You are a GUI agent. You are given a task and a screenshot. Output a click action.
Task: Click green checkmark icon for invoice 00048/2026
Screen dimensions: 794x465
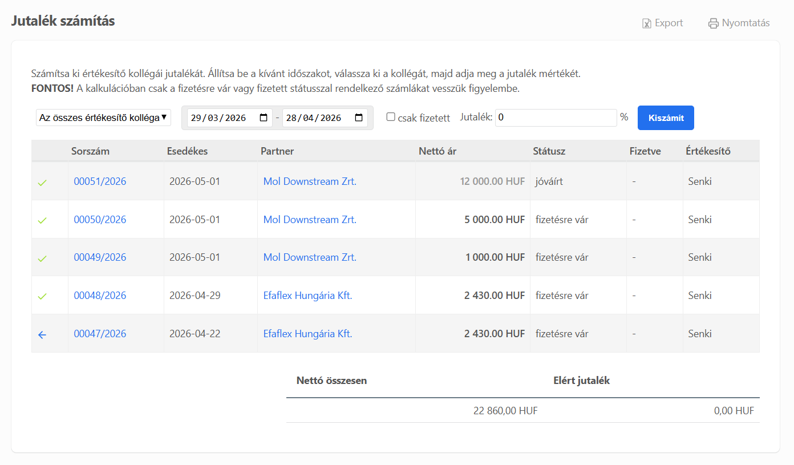pyautogui.click(x=42, y=296)
